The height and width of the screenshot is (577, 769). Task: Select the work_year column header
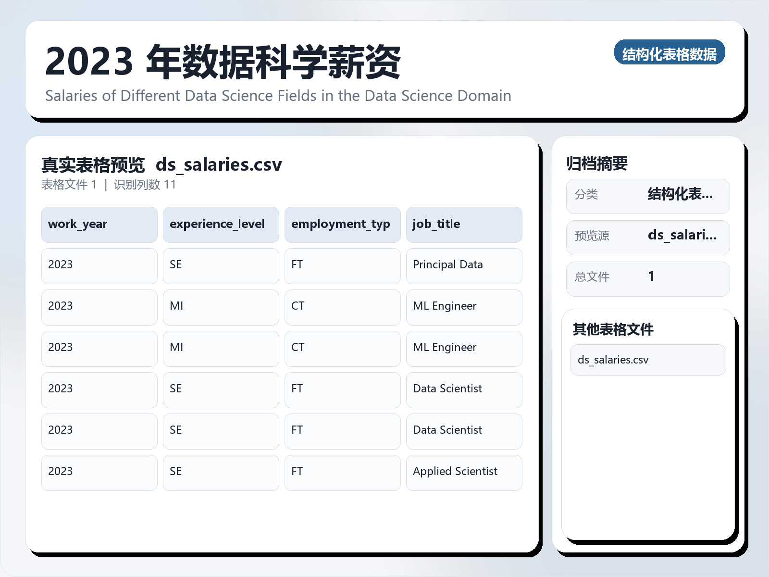(x=99, y=224)
